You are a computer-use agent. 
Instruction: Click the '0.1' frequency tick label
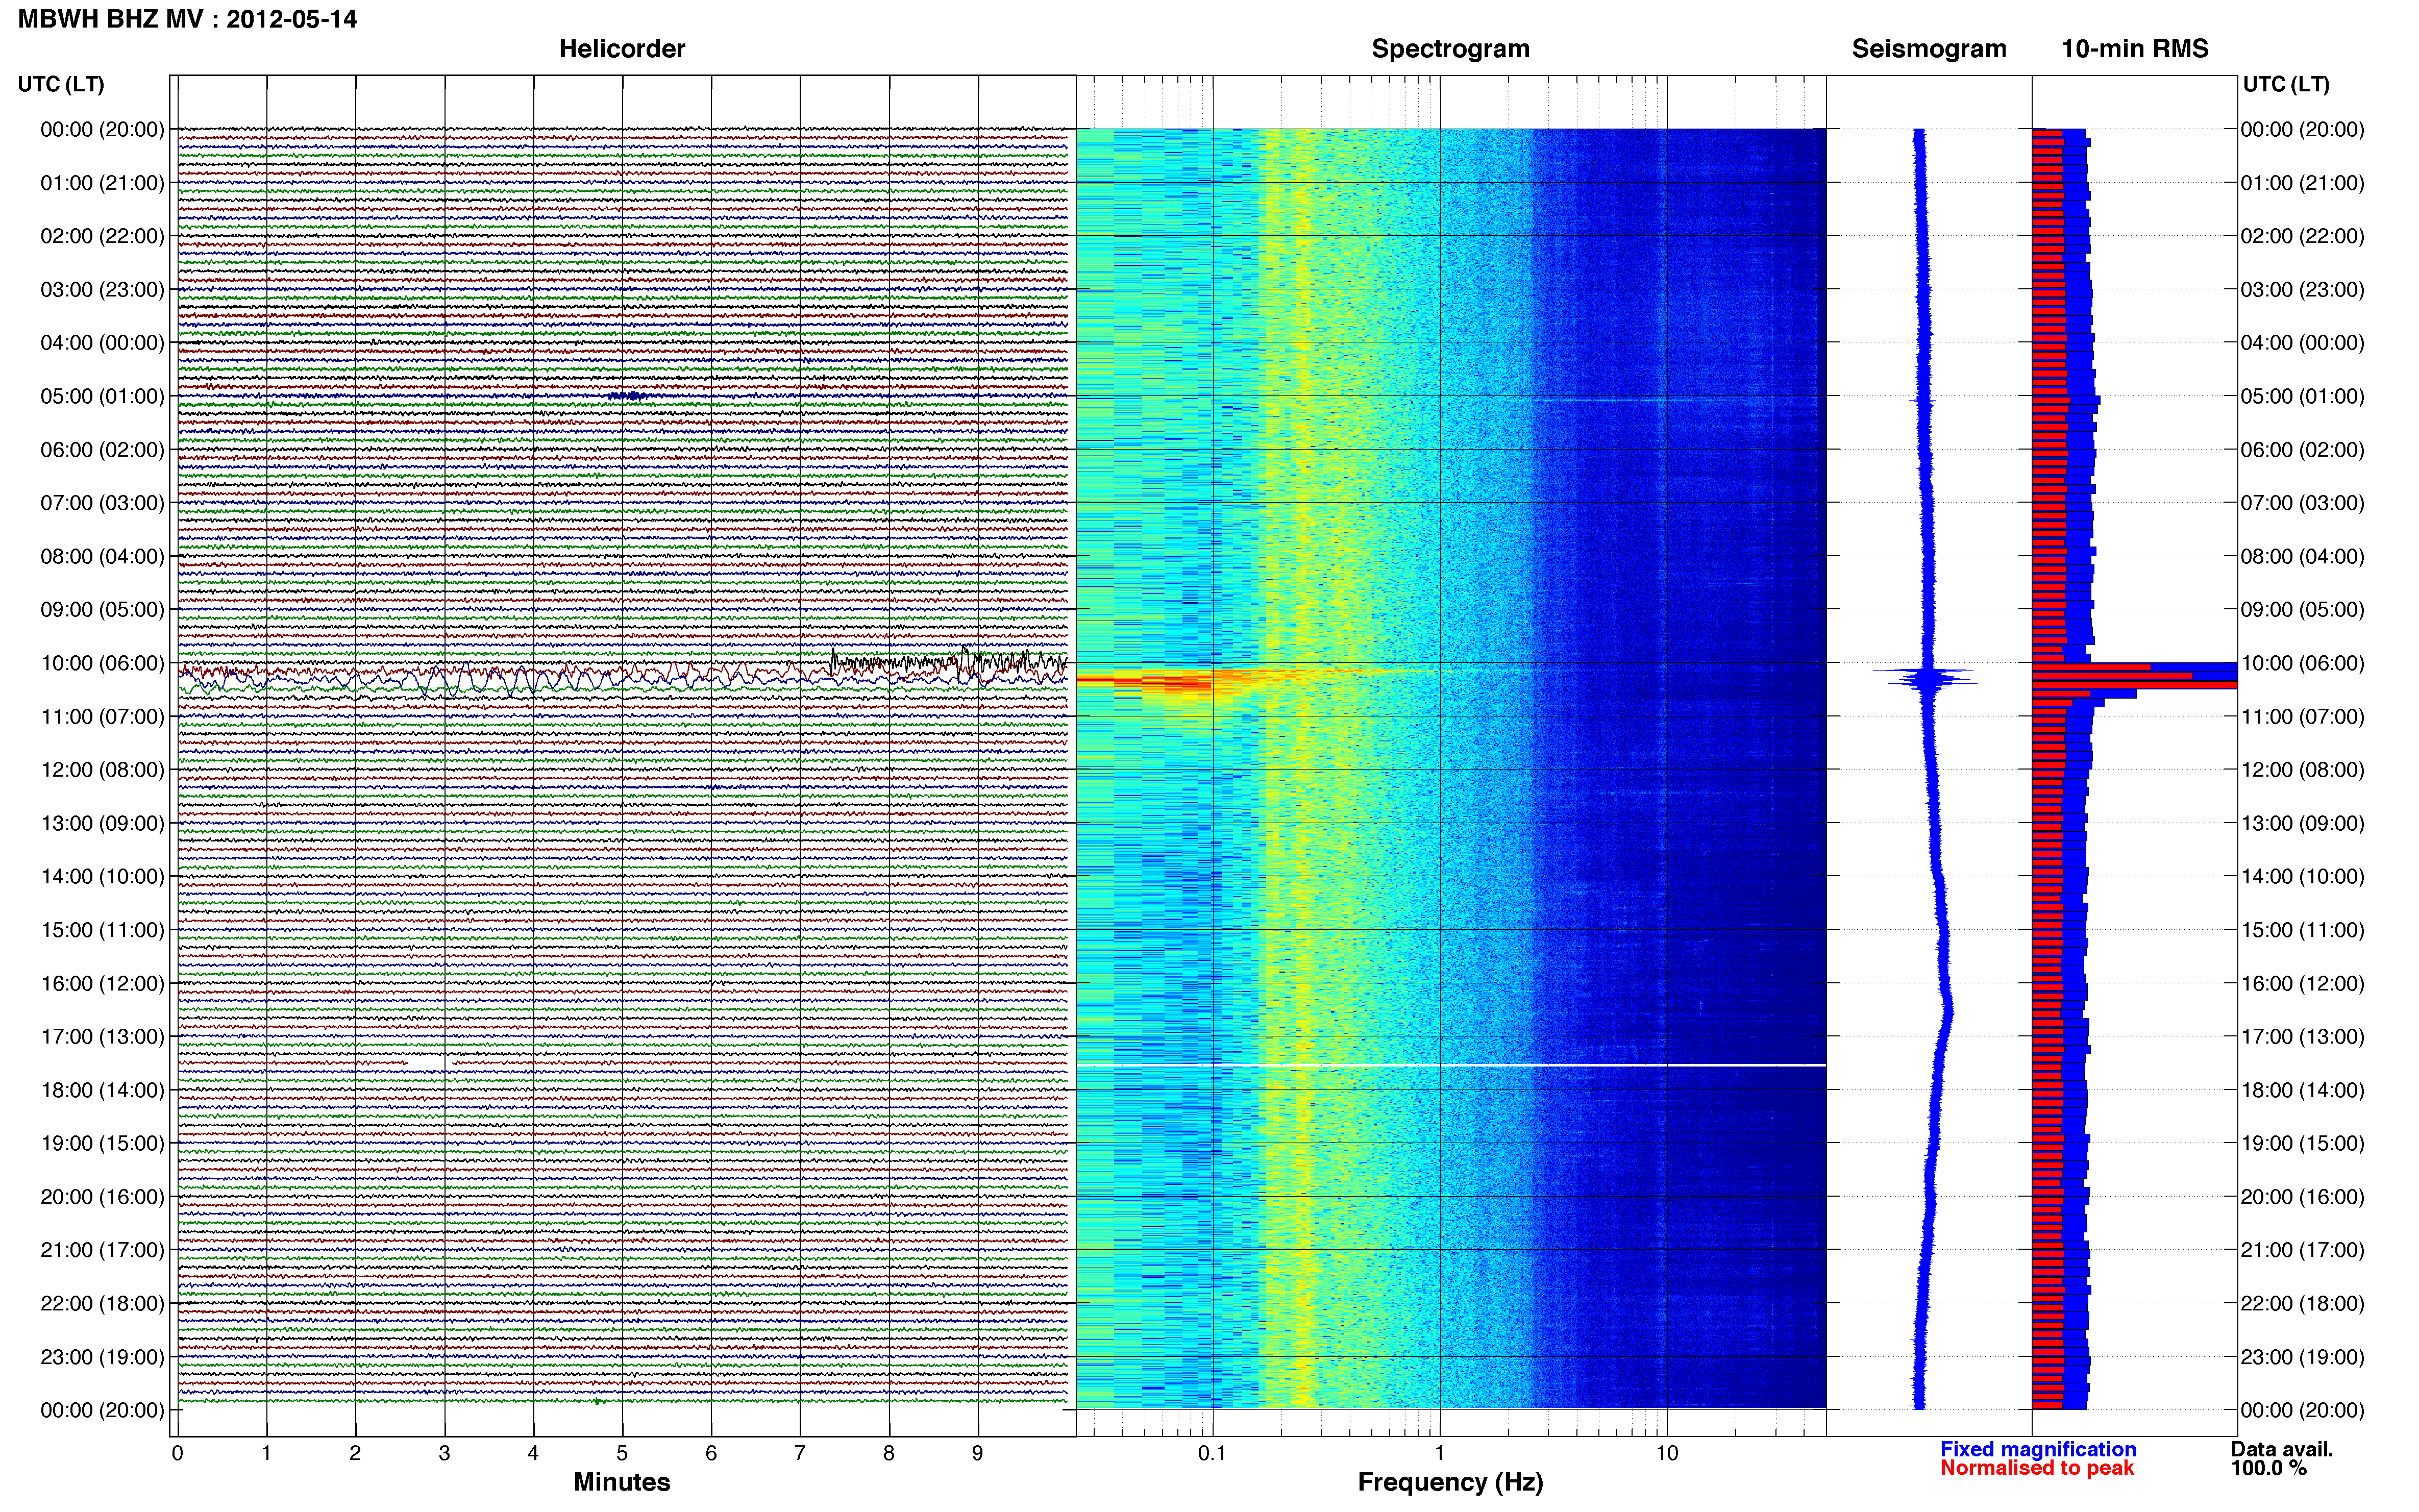coord(1212,1453)
